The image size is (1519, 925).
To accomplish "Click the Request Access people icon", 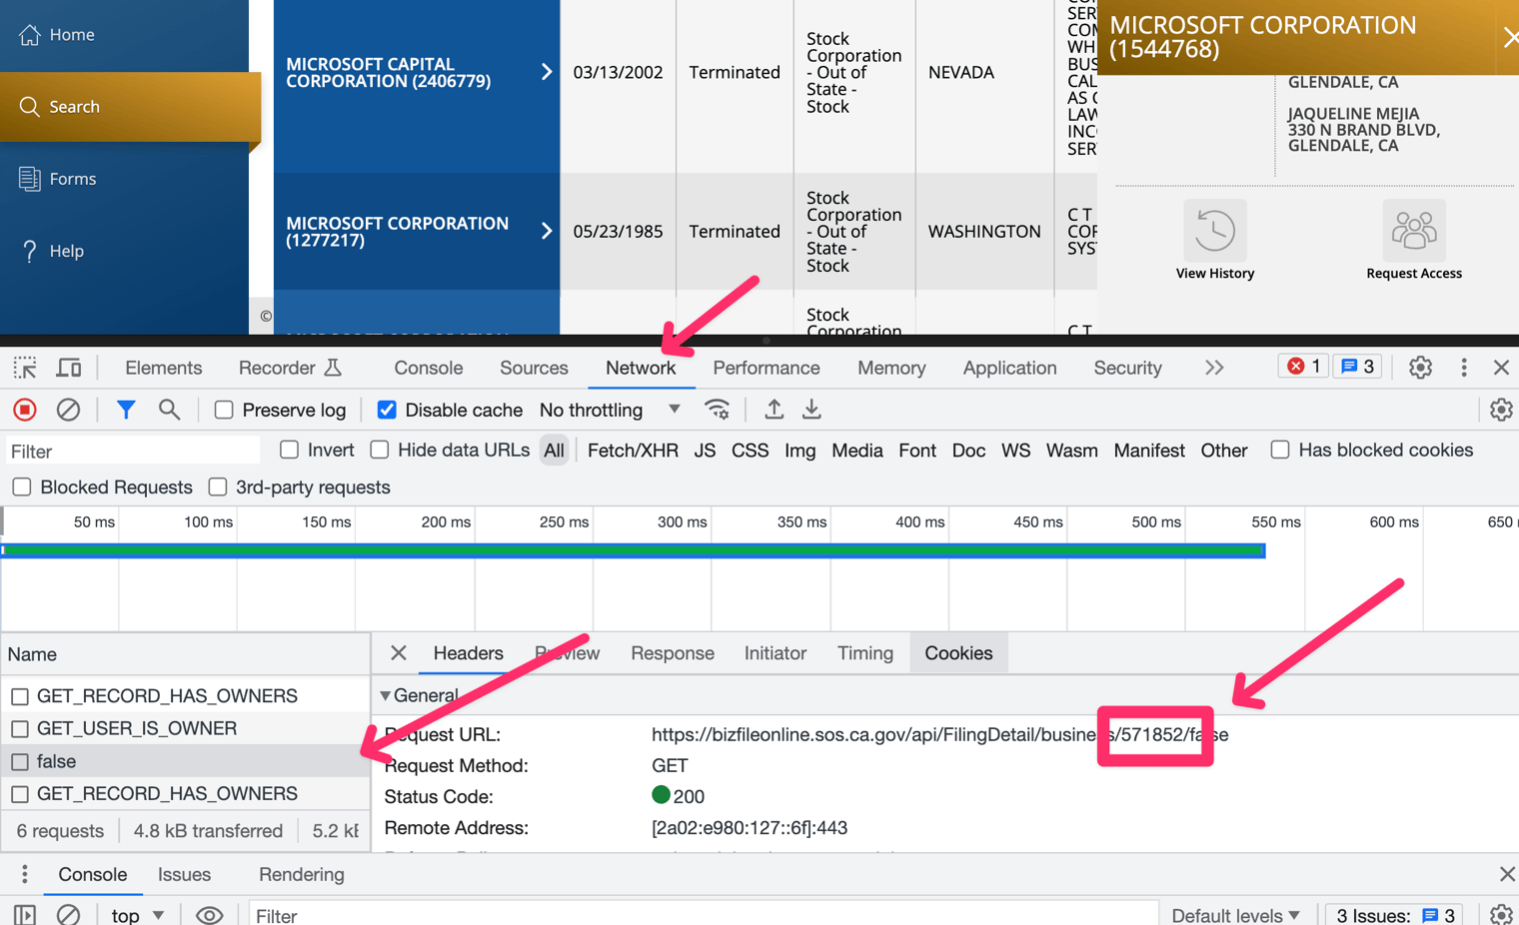I will tap(1413, 231).
